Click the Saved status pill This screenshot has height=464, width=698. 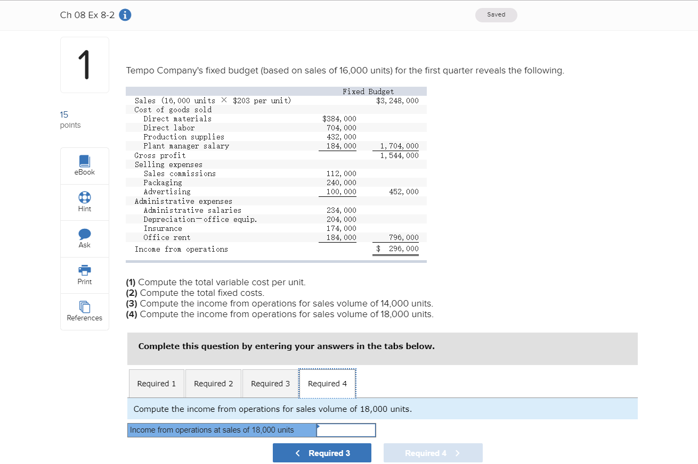coord(496,15)
